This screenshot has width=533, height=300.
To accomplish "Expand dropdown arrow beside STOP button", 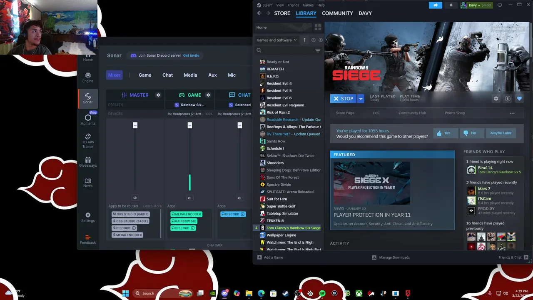I will pyautogui.click(x=361, y=99).
